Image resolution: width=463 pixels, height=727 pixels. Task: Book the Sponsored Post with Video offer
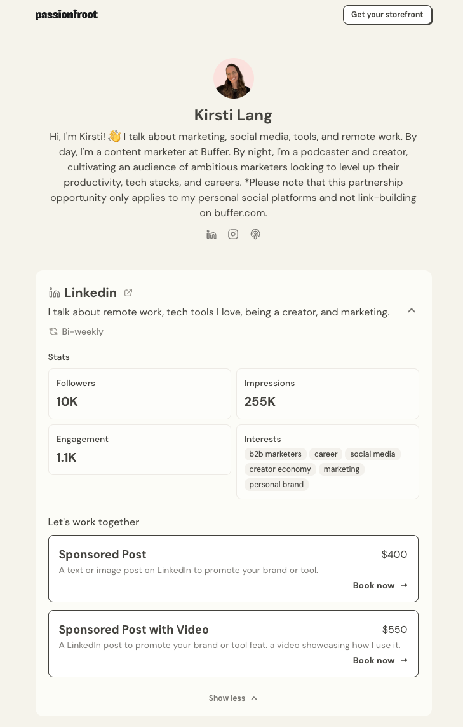(373, 660)
